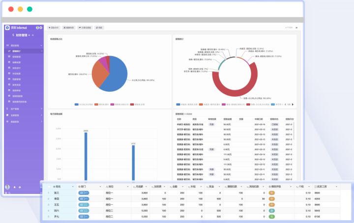Click the icon at far right of dashboard toolbar
The height and width of the screenshot is (223, 354).
pyautogui.click(x=296, y=28)
